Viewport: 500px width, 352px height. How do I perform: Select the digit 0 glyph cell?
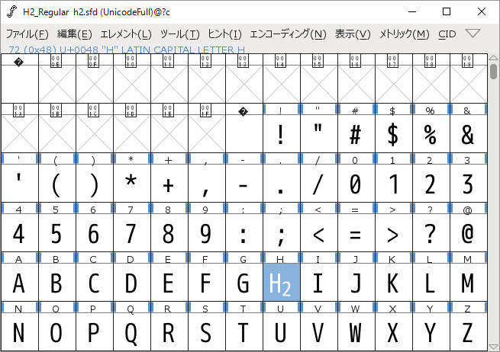[356, 183]
